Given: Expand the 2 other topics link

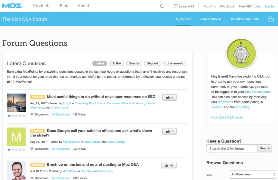Looking at the screenshot, I should tap(60, 108).
